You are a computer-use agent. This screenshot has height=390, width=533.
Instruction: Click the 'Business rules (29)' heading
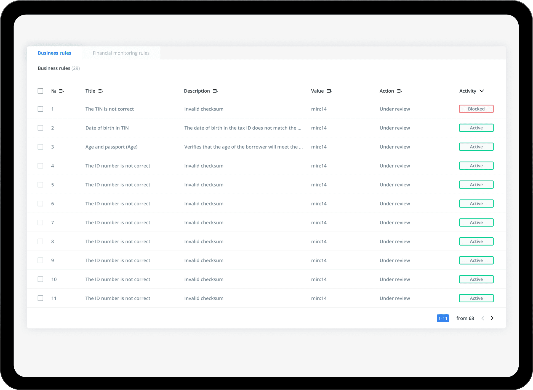point(59,68)
